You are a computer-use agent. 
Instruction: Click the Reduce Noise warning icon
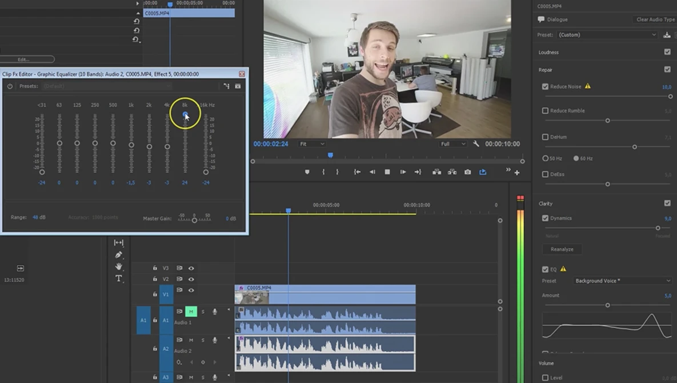(x=588, y=86)
